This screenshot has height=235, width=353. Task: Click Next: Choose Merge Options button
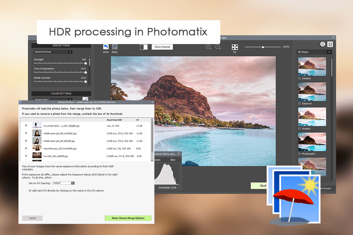click(128, 218)
